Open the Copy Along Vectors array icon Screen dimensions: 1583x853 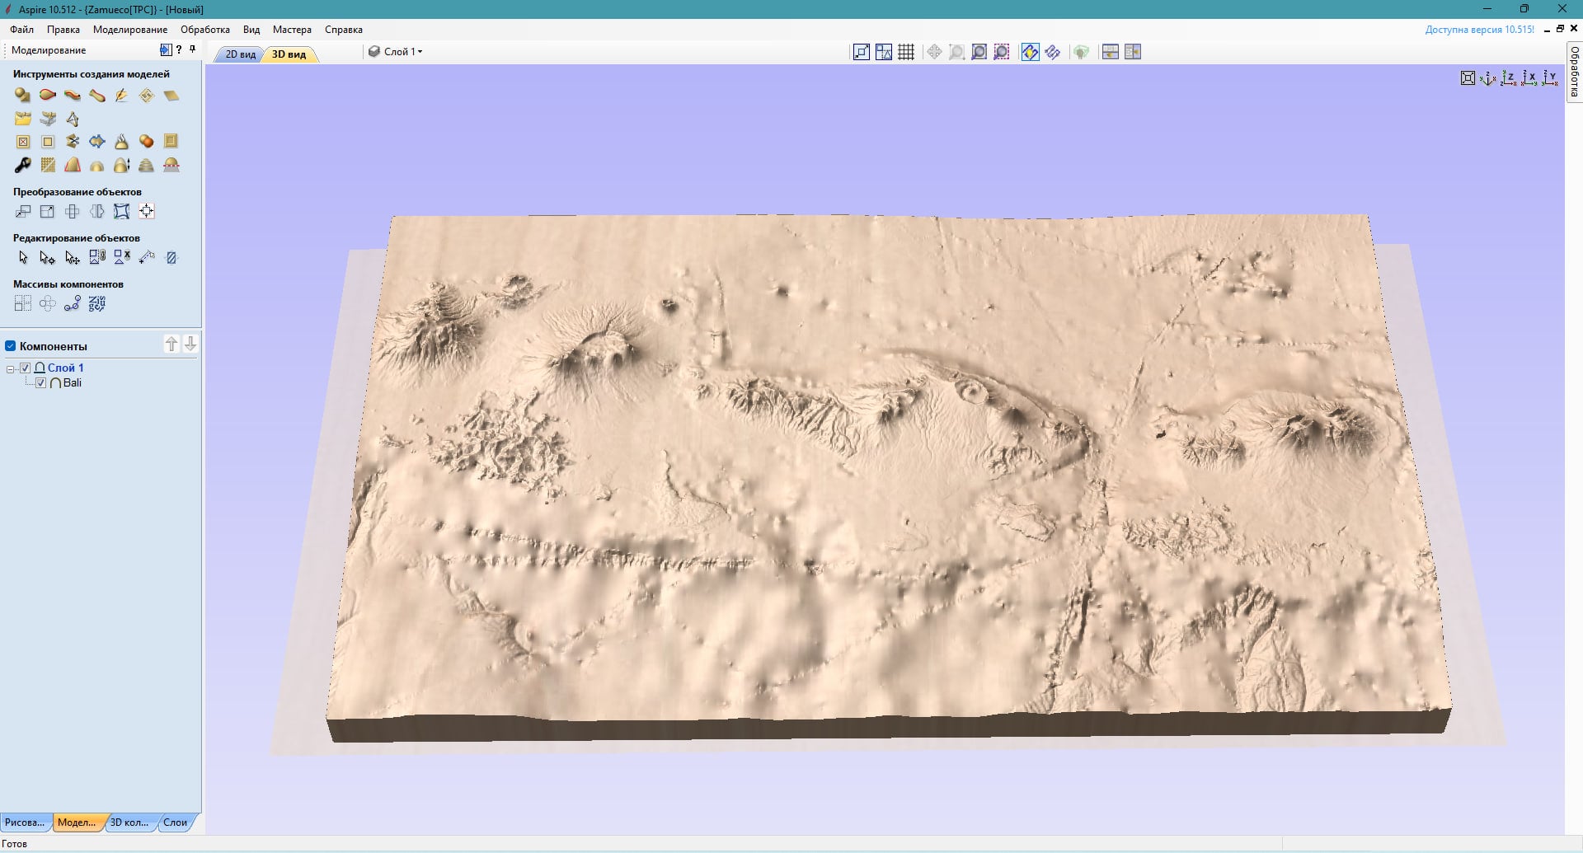(x=72, y=303)
